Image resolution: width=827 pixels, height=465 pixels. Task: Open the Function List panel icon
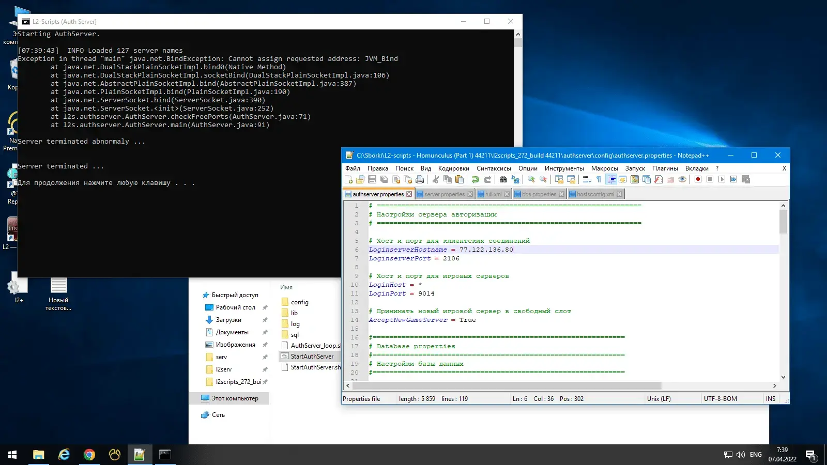click(x=658, y=179)
